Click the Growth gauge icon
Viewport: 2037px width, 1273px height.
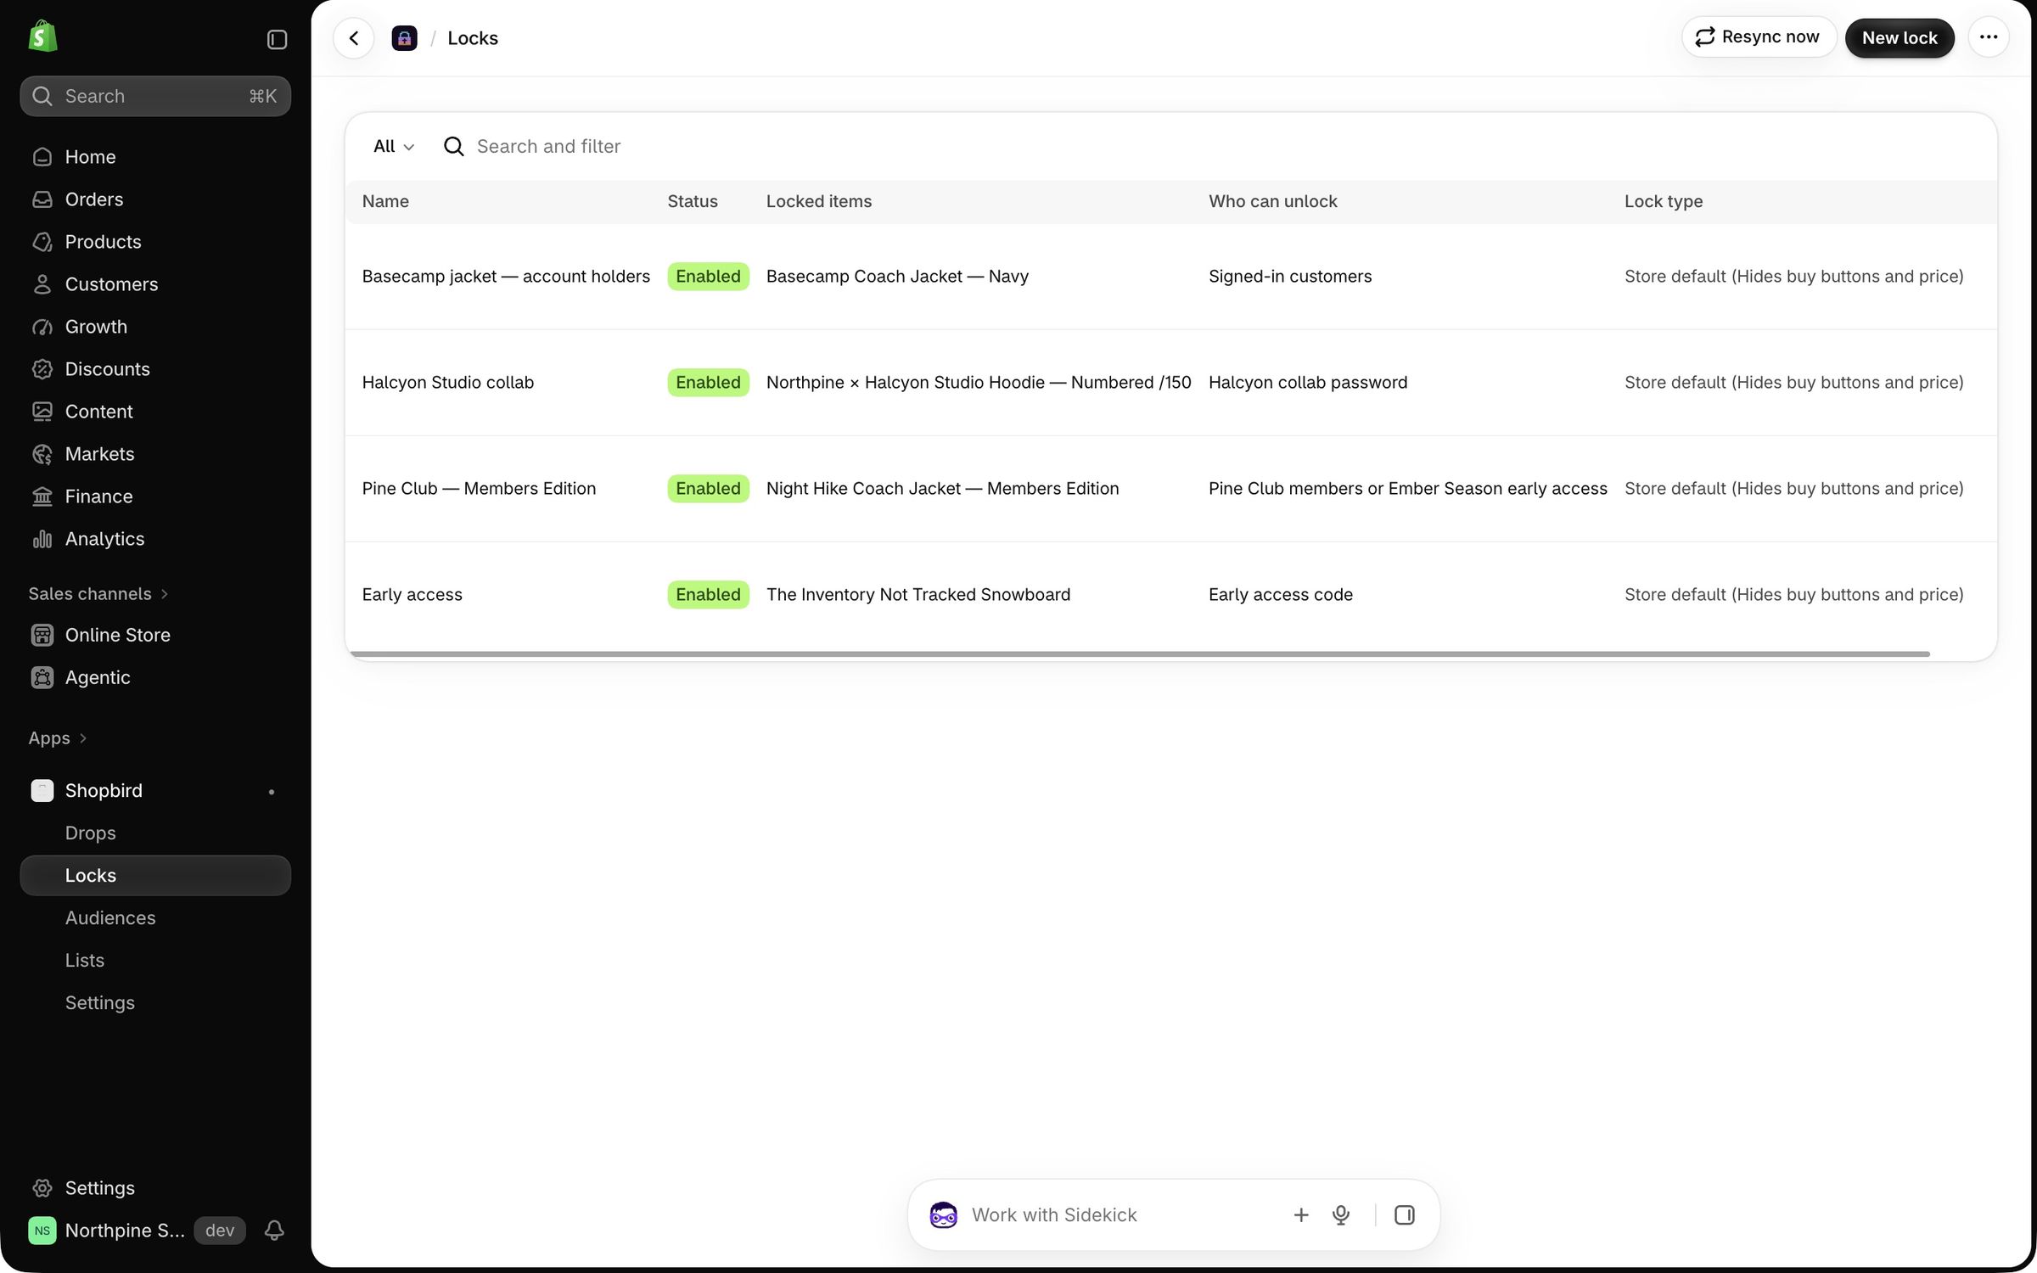[42, 327]
